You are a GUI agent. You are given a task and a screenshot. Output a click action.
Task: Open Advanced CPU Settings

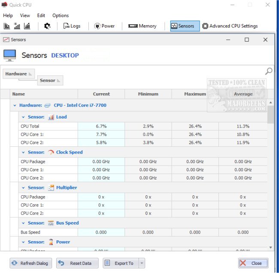tap(230, 26)
